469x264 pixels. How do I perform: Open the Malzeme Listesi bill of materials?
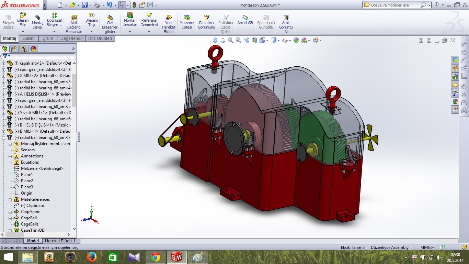187,22
